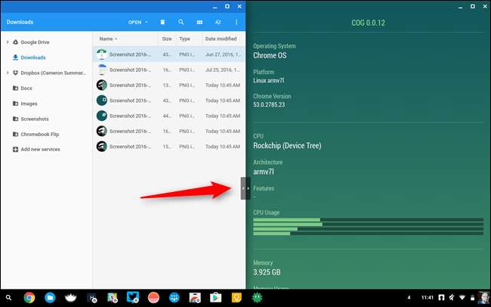Open the Twitter bird app on shelf
Image resolution: width=491 pixels, height=307 pixels.
(x=133, y=297)
